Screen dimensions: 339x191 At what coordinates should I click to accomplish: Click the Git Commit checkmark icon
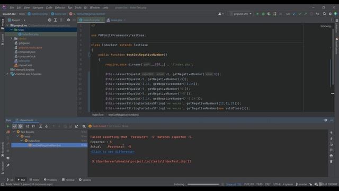point(300,14)
